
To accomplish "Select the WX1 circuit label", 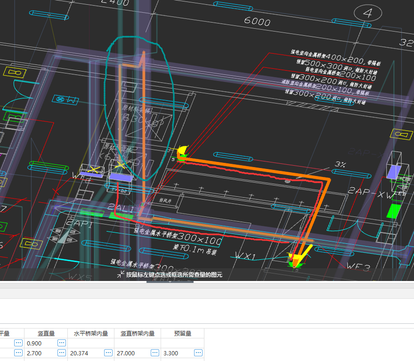I will coord(245,256).
